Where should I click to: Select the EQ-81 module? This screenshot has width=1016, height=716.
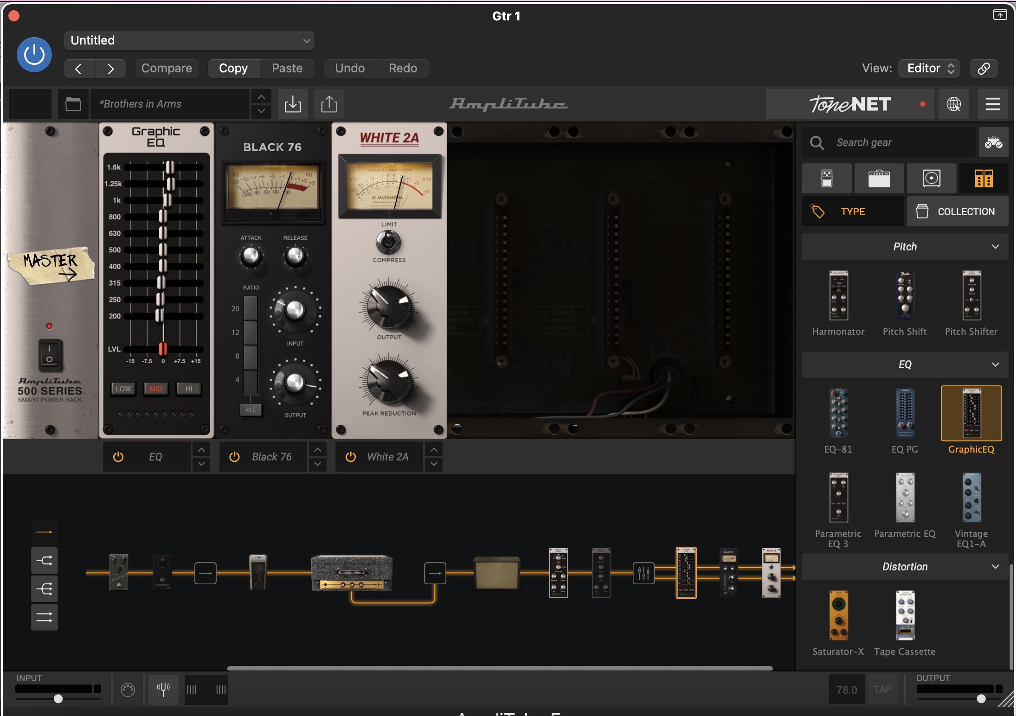click(x=838, y=421)
